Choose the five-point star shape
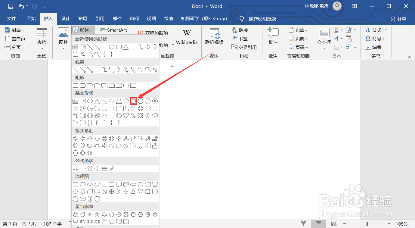Viewport: 415px width, 228px height. [x=97, y=214]
